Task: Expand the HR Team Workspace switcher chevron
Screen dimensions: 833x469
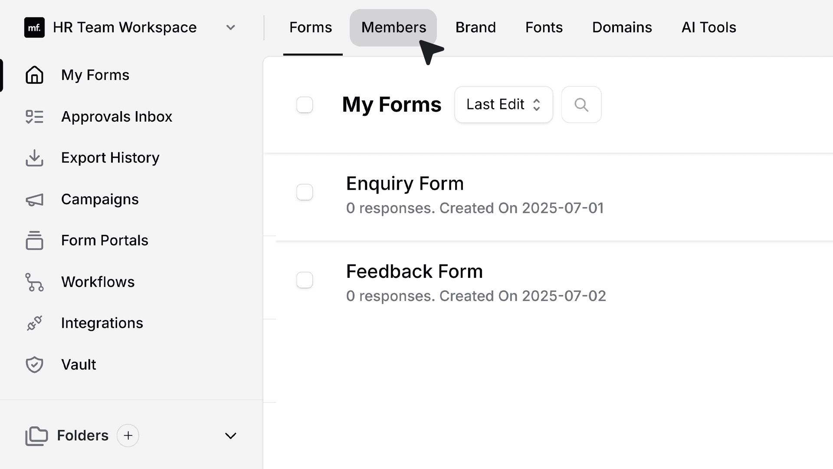Action: pos(231,27)
